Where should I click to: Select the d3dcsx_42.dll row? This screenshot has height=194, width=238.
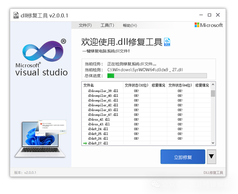(146, 119)
